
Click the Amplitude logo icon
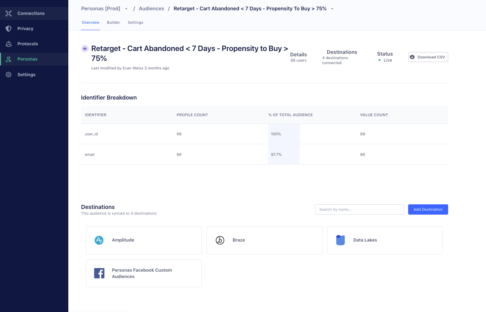[x=99, y=240]
